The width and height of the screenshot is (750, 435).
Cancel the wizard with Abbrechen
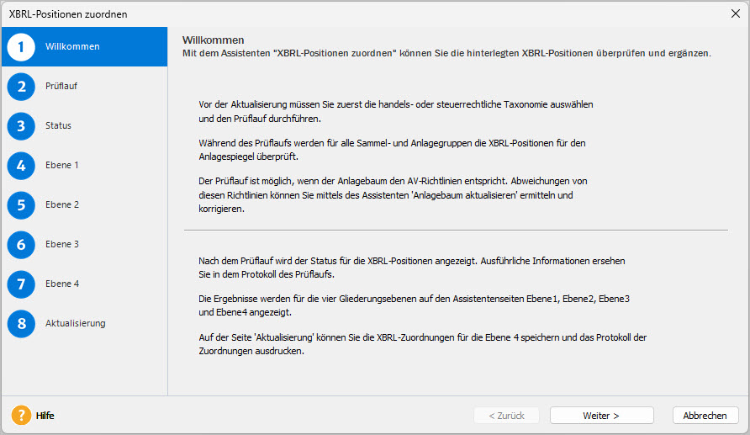pos(705,416)
